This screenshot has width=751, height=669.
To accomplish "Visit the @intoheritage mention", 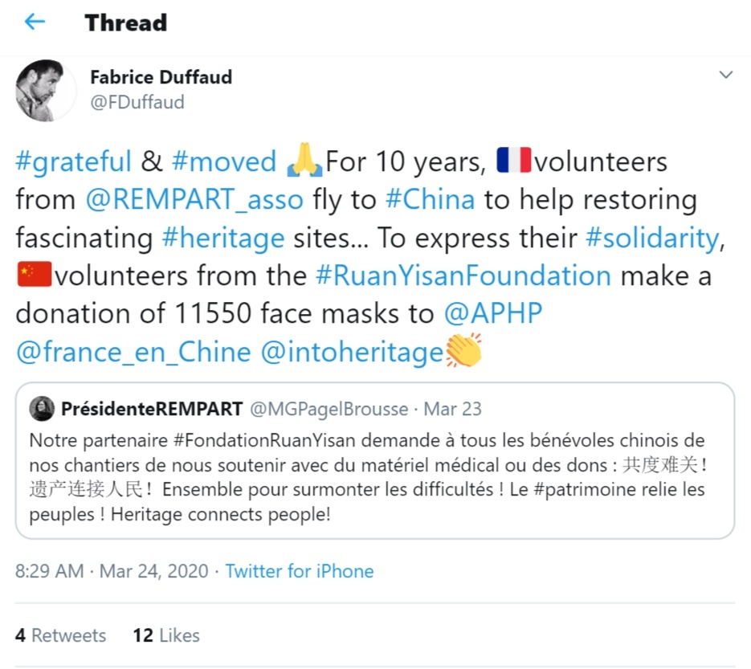I will (353, 353).
